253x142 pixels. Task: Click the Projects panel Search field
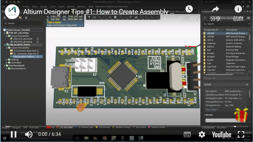(23, 23)
